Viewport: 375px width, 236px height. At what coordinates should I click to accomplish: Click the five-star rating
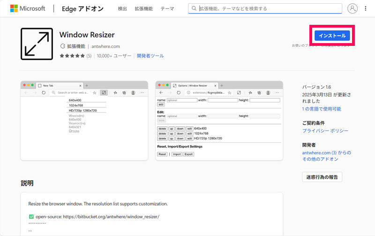coord(72,56)
